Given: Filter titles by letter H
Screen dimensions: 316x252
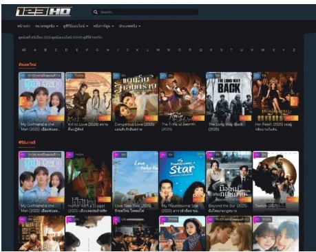Looking at the screenshot, I should (108, 49).
